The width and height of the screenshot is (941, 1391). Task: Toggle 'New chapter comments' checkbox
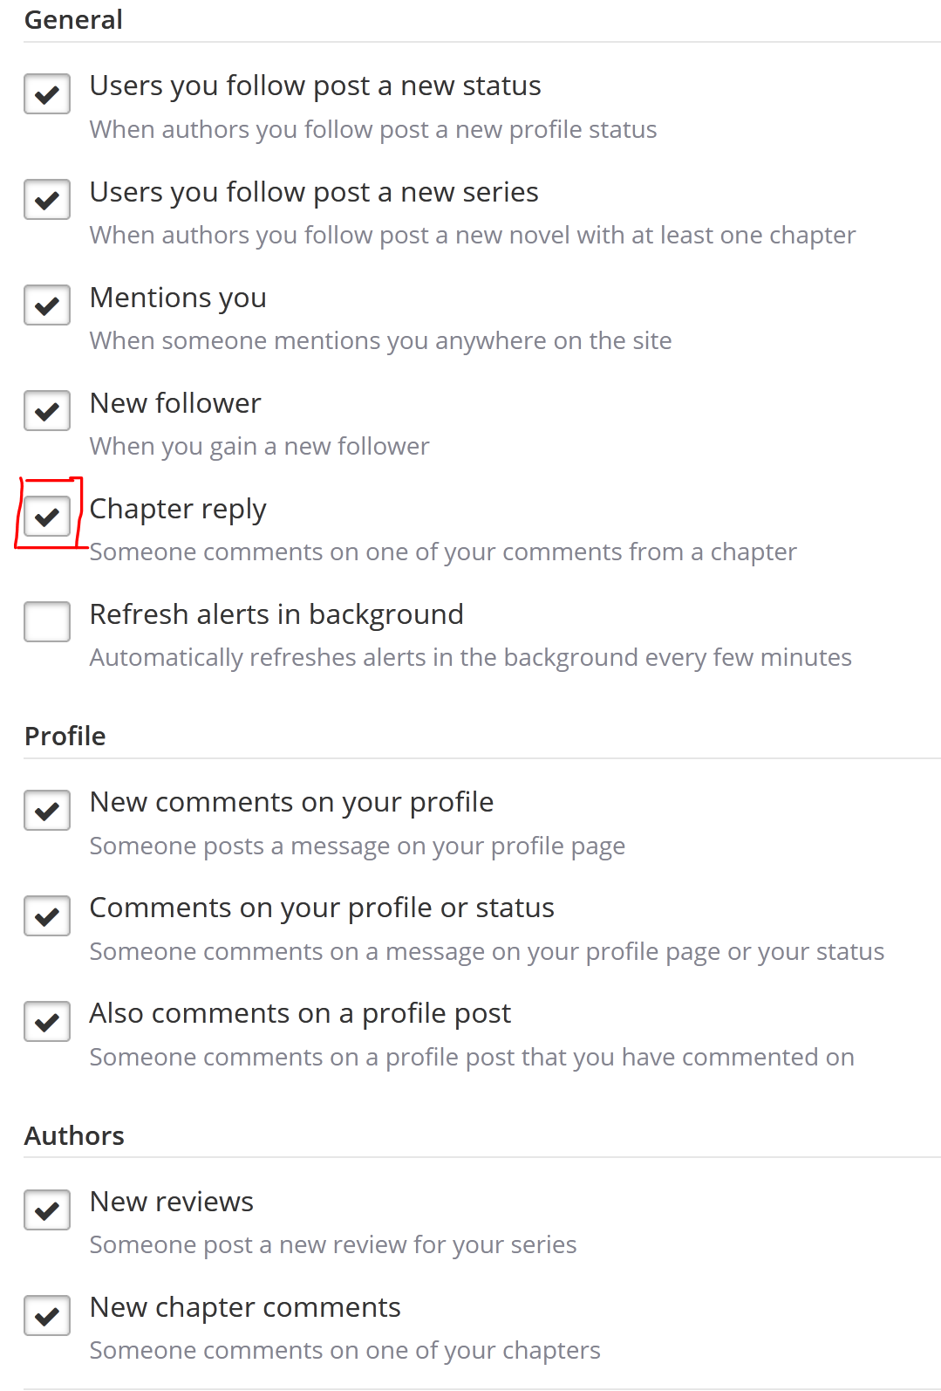coord(47,1316)
